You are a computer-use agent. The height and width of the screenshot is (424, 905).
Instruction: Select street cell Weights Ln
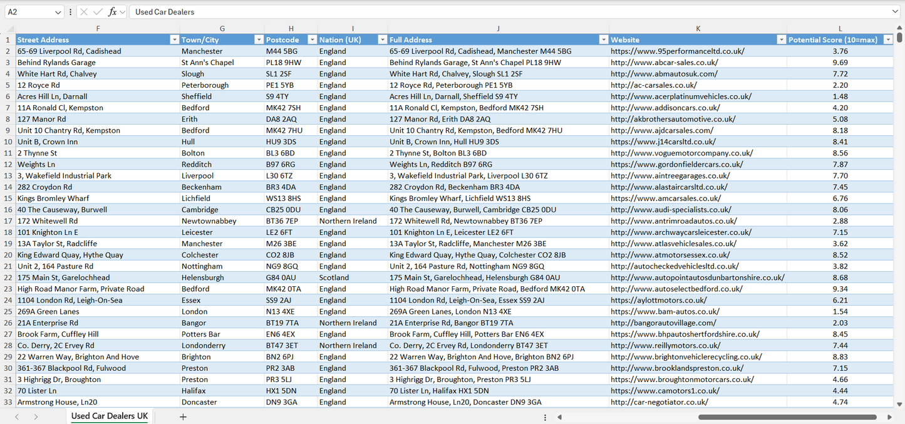(x=98, y=165)
